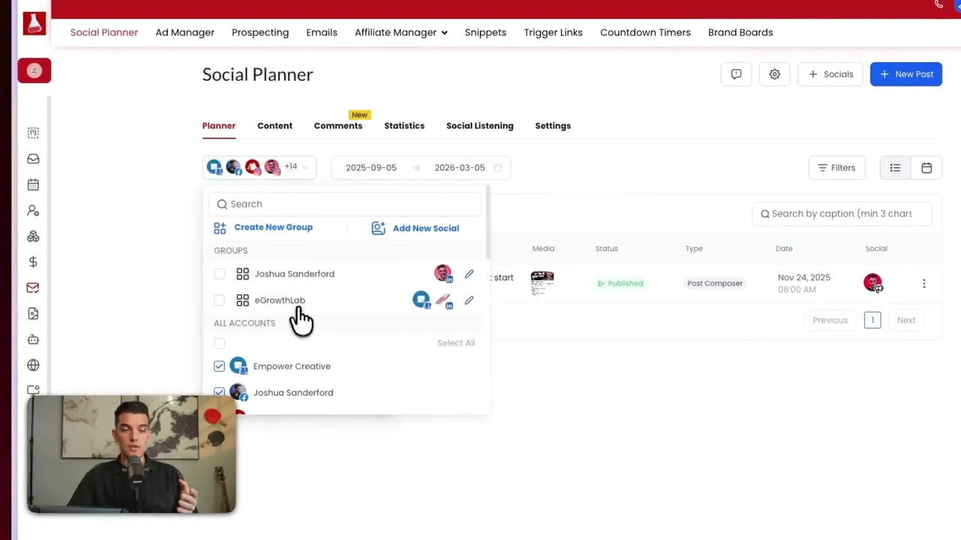Open three-dot menu for the published post
This screenshot has height=540, width=961.
point(924,283)
